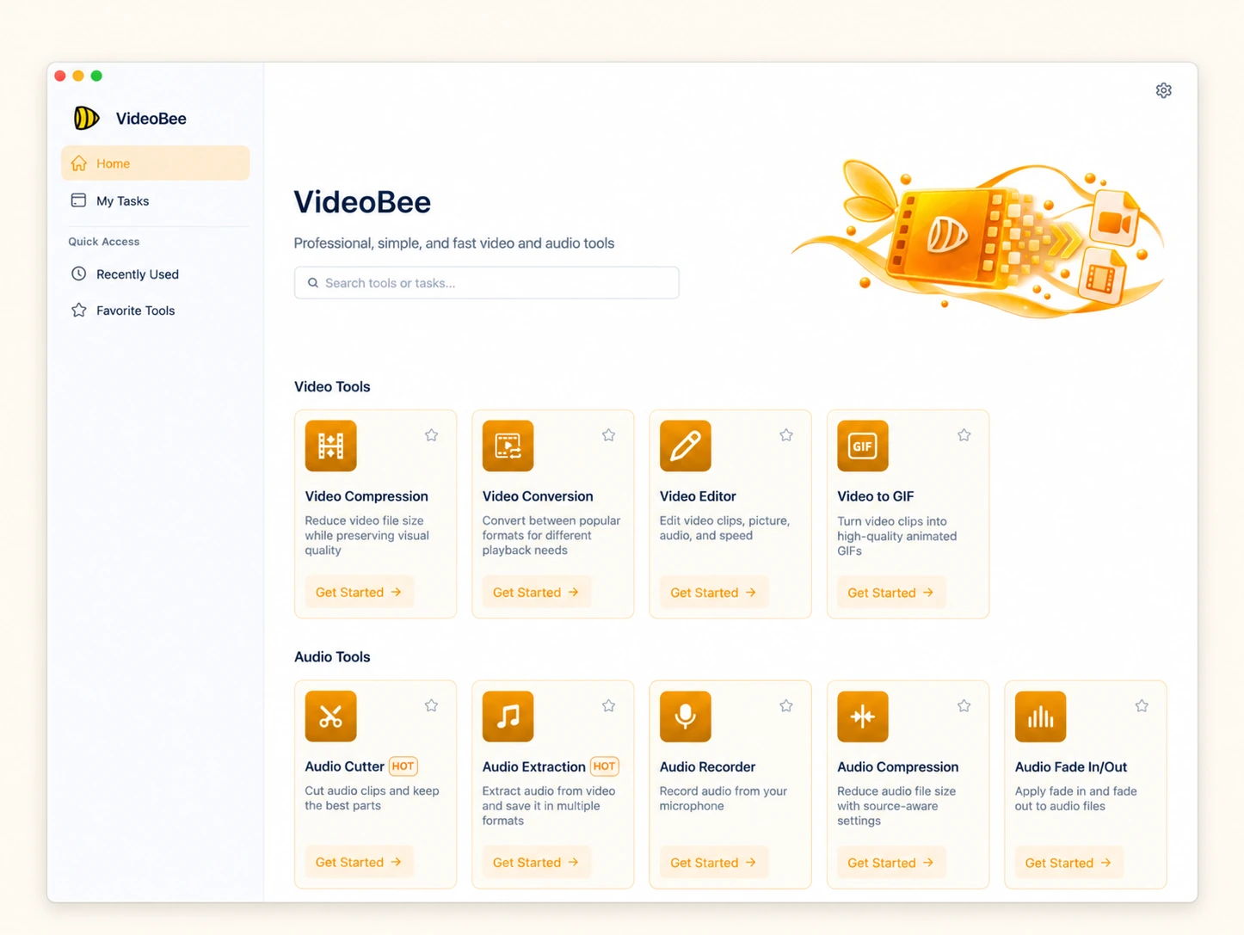Toggle favorite star on Video Editor
Screen dimensions: 1244x935
click(x=786, y=435)
